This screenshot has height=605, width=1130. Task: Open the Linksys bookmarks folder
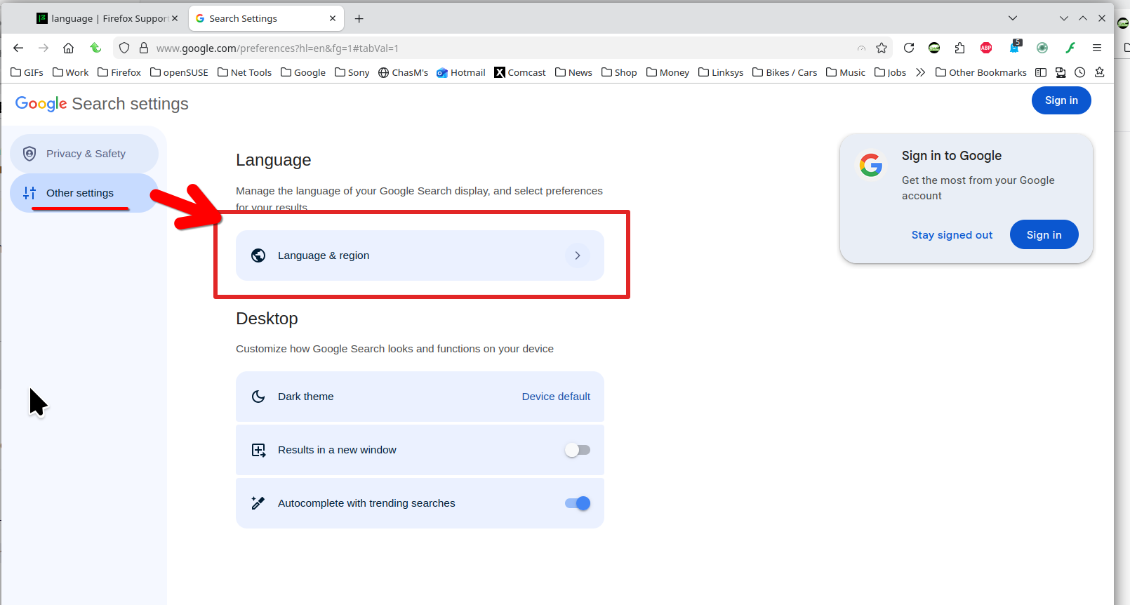point(721,72)
